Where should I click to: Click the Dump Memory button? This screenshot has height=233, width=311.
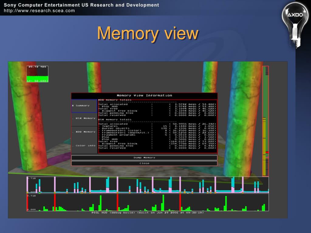click(x=144, y=158)
